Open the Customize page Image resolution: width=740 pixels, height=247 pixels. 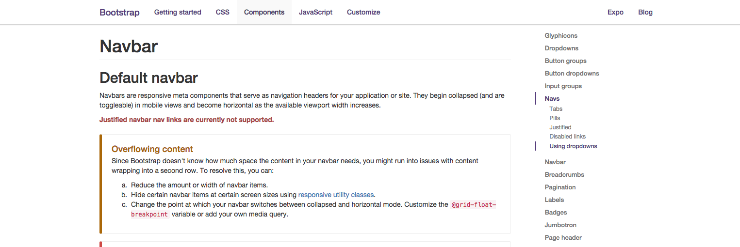click(x=363, y=12)
